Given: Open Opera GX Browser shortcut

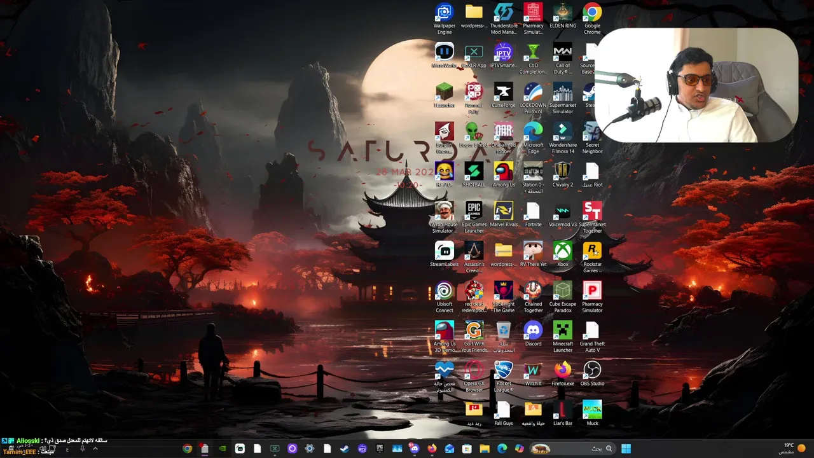Looking at the screenshot, I should 474,377.
